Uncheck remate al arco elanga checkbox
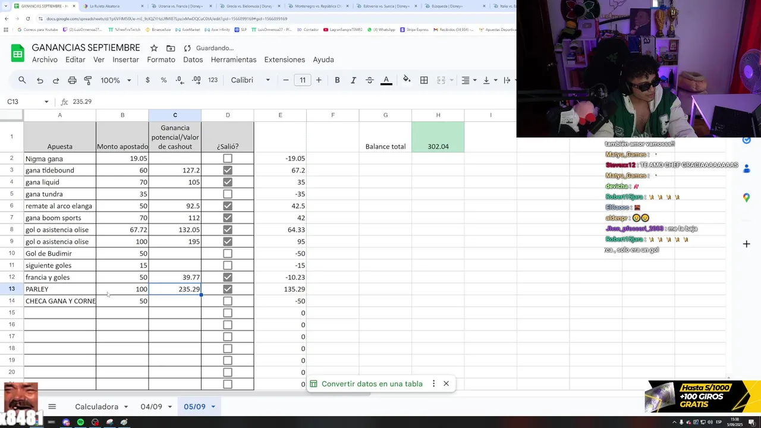Image resolution: width=761 pixels, height=428 pixels. click(228, 206)
